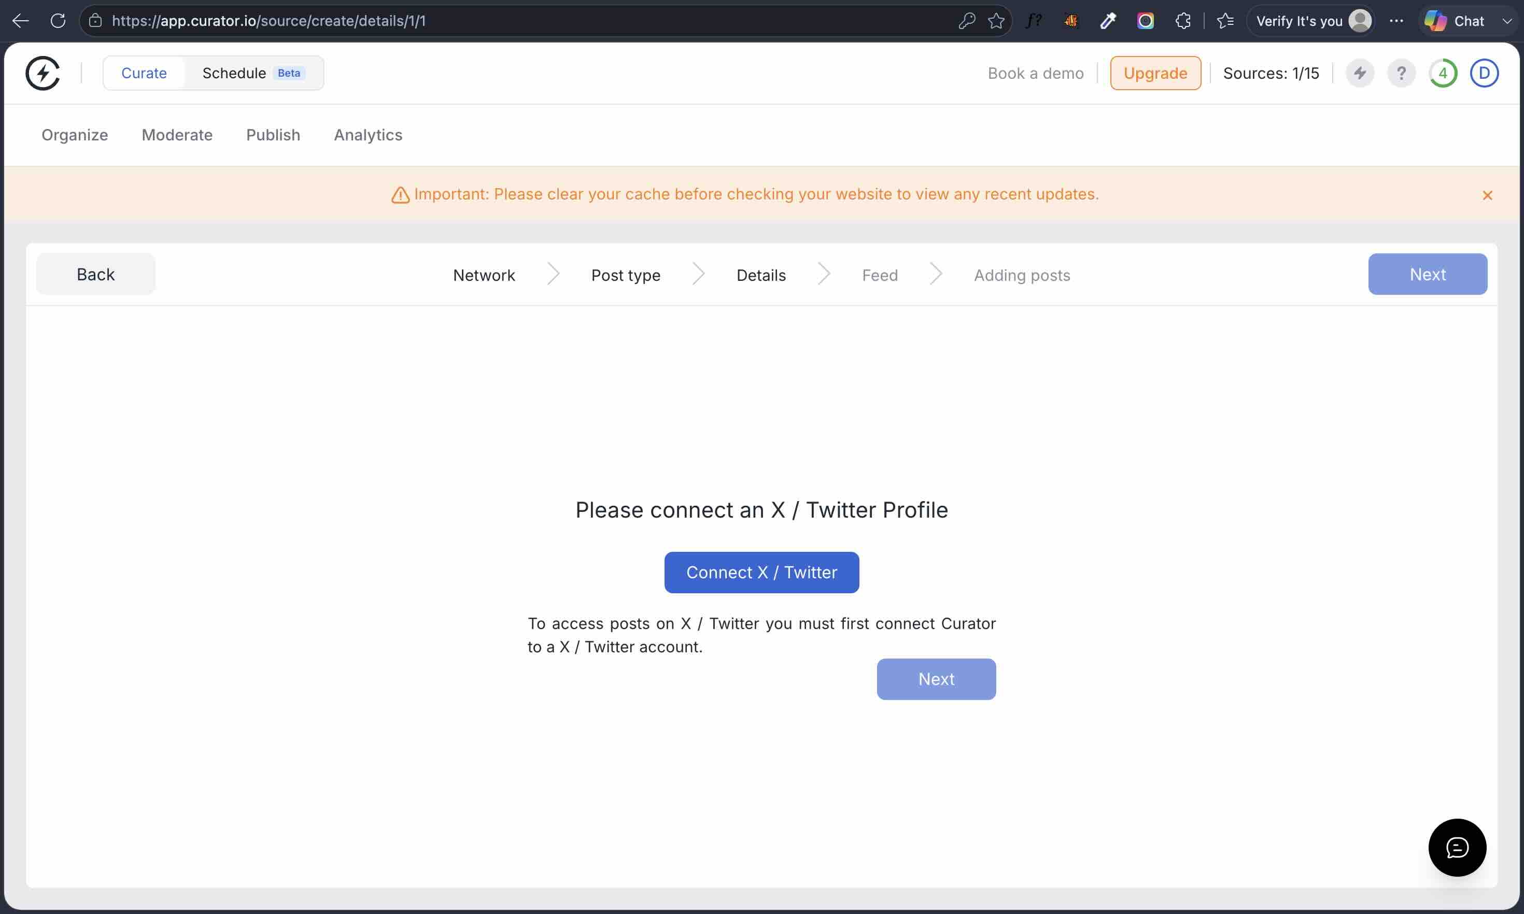Click the important cache warning message text
Viewport: 1524px width, 914px height.
[756, 194]
